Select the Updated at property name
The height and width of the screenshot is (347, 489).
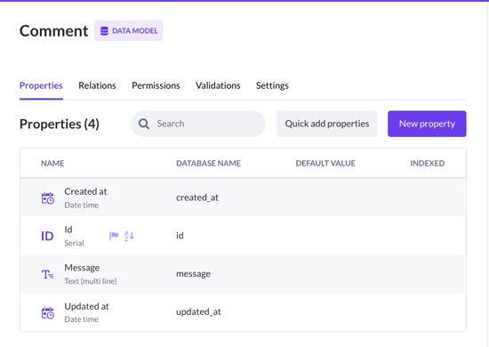point(87,306)
